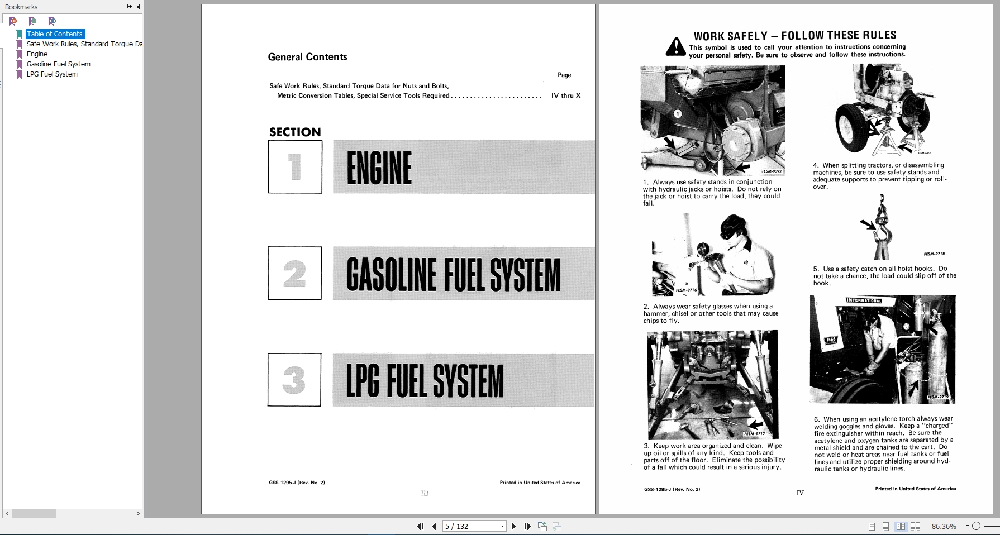
Task: Add a new bookmark
Action: click(32, 21)
